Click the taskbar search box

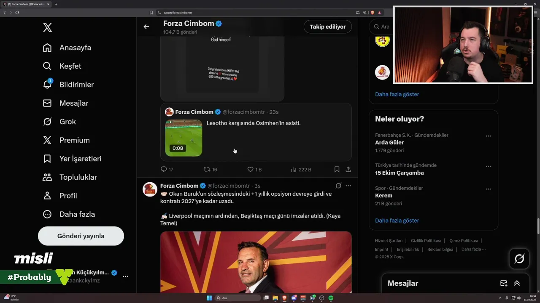(x=238, y=298)
